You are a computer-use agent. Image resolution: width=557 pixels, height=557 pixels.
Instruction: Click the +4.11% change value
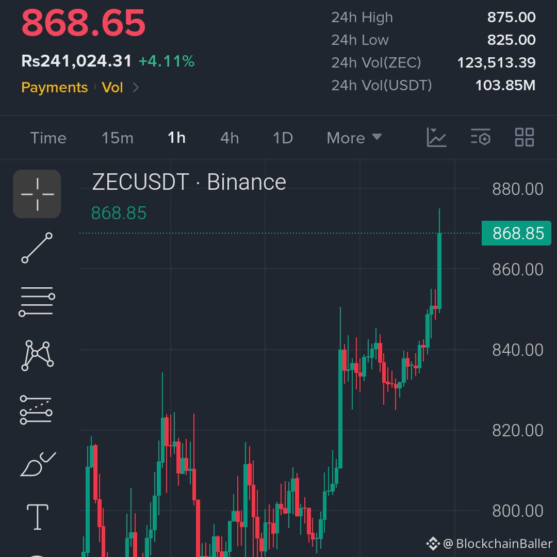point(166,61)
